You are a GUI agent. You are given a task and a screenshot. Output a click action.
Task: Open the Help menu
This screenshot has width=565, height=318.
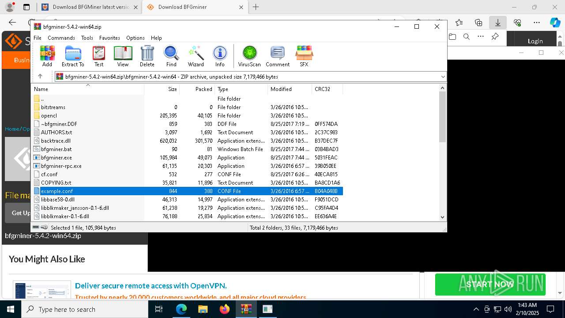[x=156, y=38]
